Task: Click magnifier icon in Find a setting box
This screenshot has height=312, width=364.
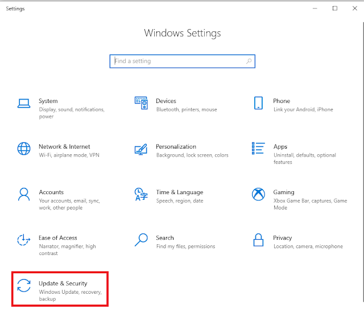Action: [249, 61]
